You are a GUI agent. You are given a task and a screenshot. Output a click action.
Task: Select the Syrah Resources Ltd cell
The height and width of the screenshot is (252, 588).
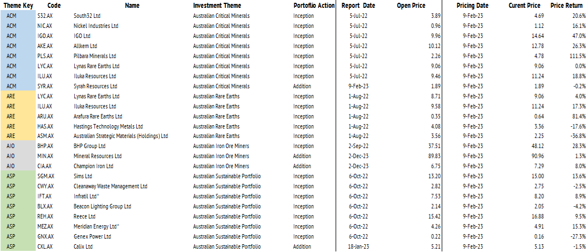tap(95, 86)
